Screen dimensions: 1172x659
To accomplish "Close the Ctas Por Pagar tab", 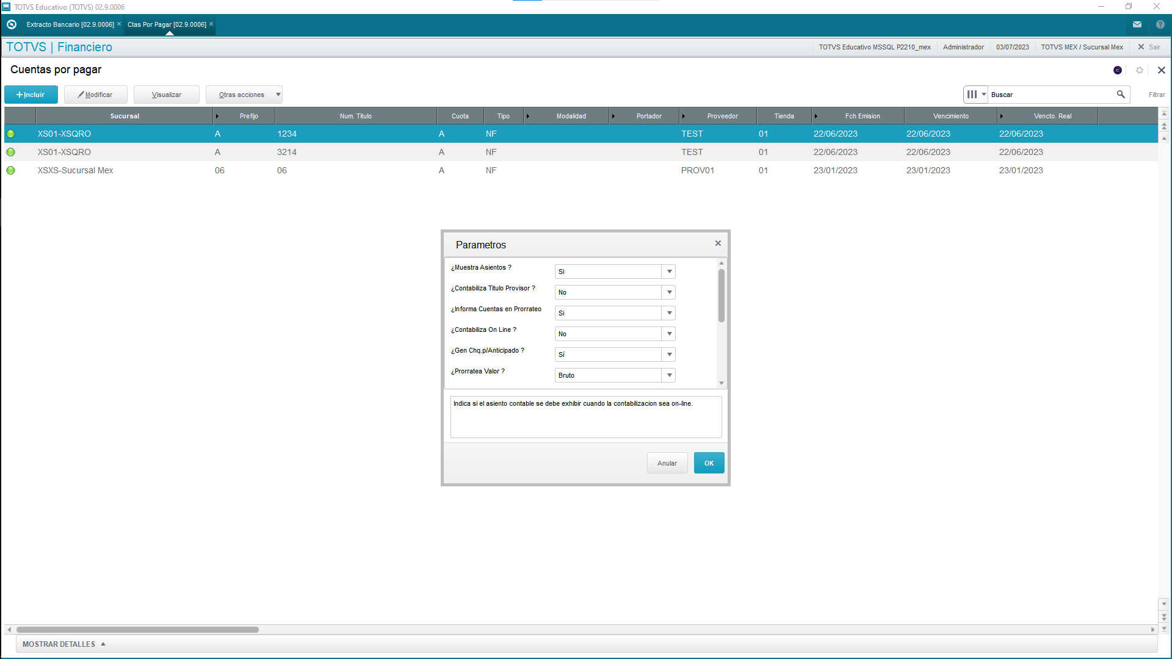I will pyautogui.click(x=211, y=24).
